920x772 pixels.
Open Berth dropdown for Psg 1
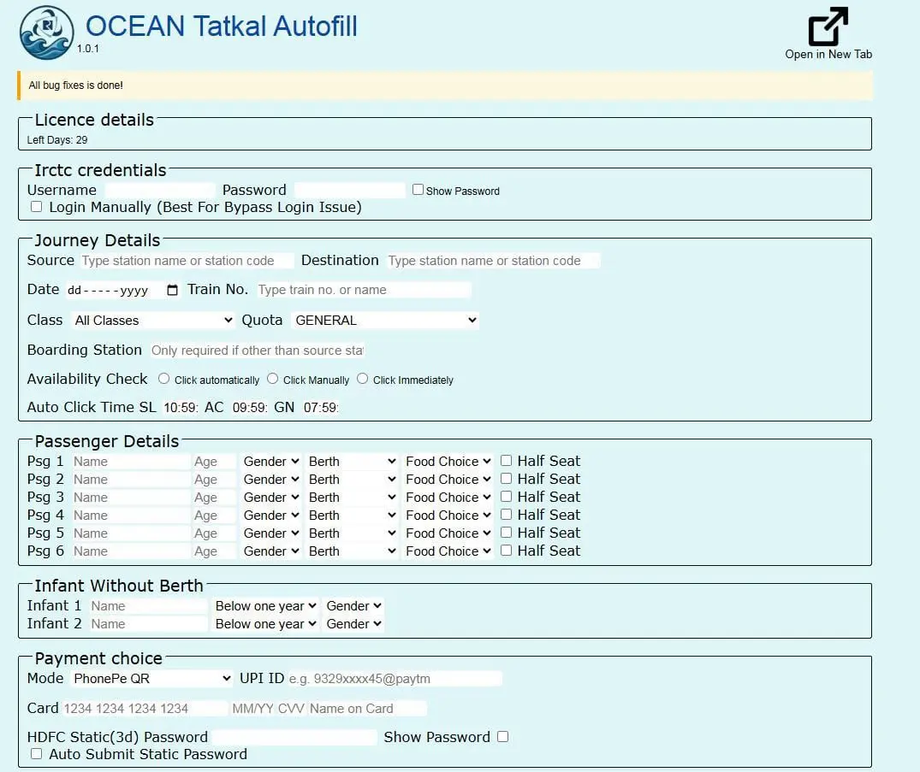(352, 462)
